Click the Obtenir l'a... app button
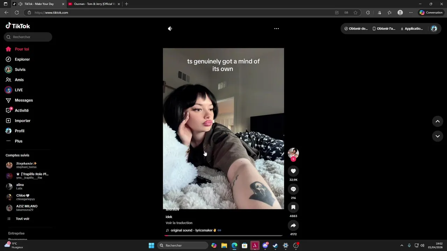 coord(384,29)
